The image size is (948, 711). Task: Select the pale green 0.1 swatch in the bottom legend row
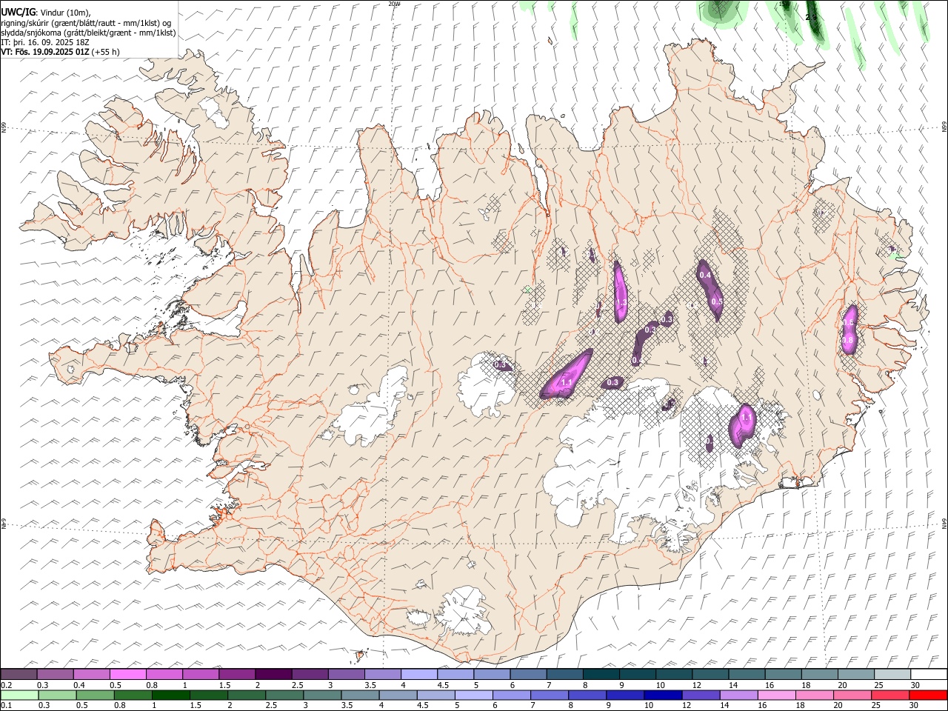(x=20, y=695)
